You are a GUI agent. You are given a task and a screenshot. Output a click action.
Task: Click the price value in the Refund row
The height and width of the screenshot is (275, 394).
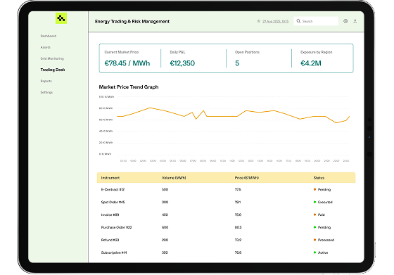click(238, 240)
